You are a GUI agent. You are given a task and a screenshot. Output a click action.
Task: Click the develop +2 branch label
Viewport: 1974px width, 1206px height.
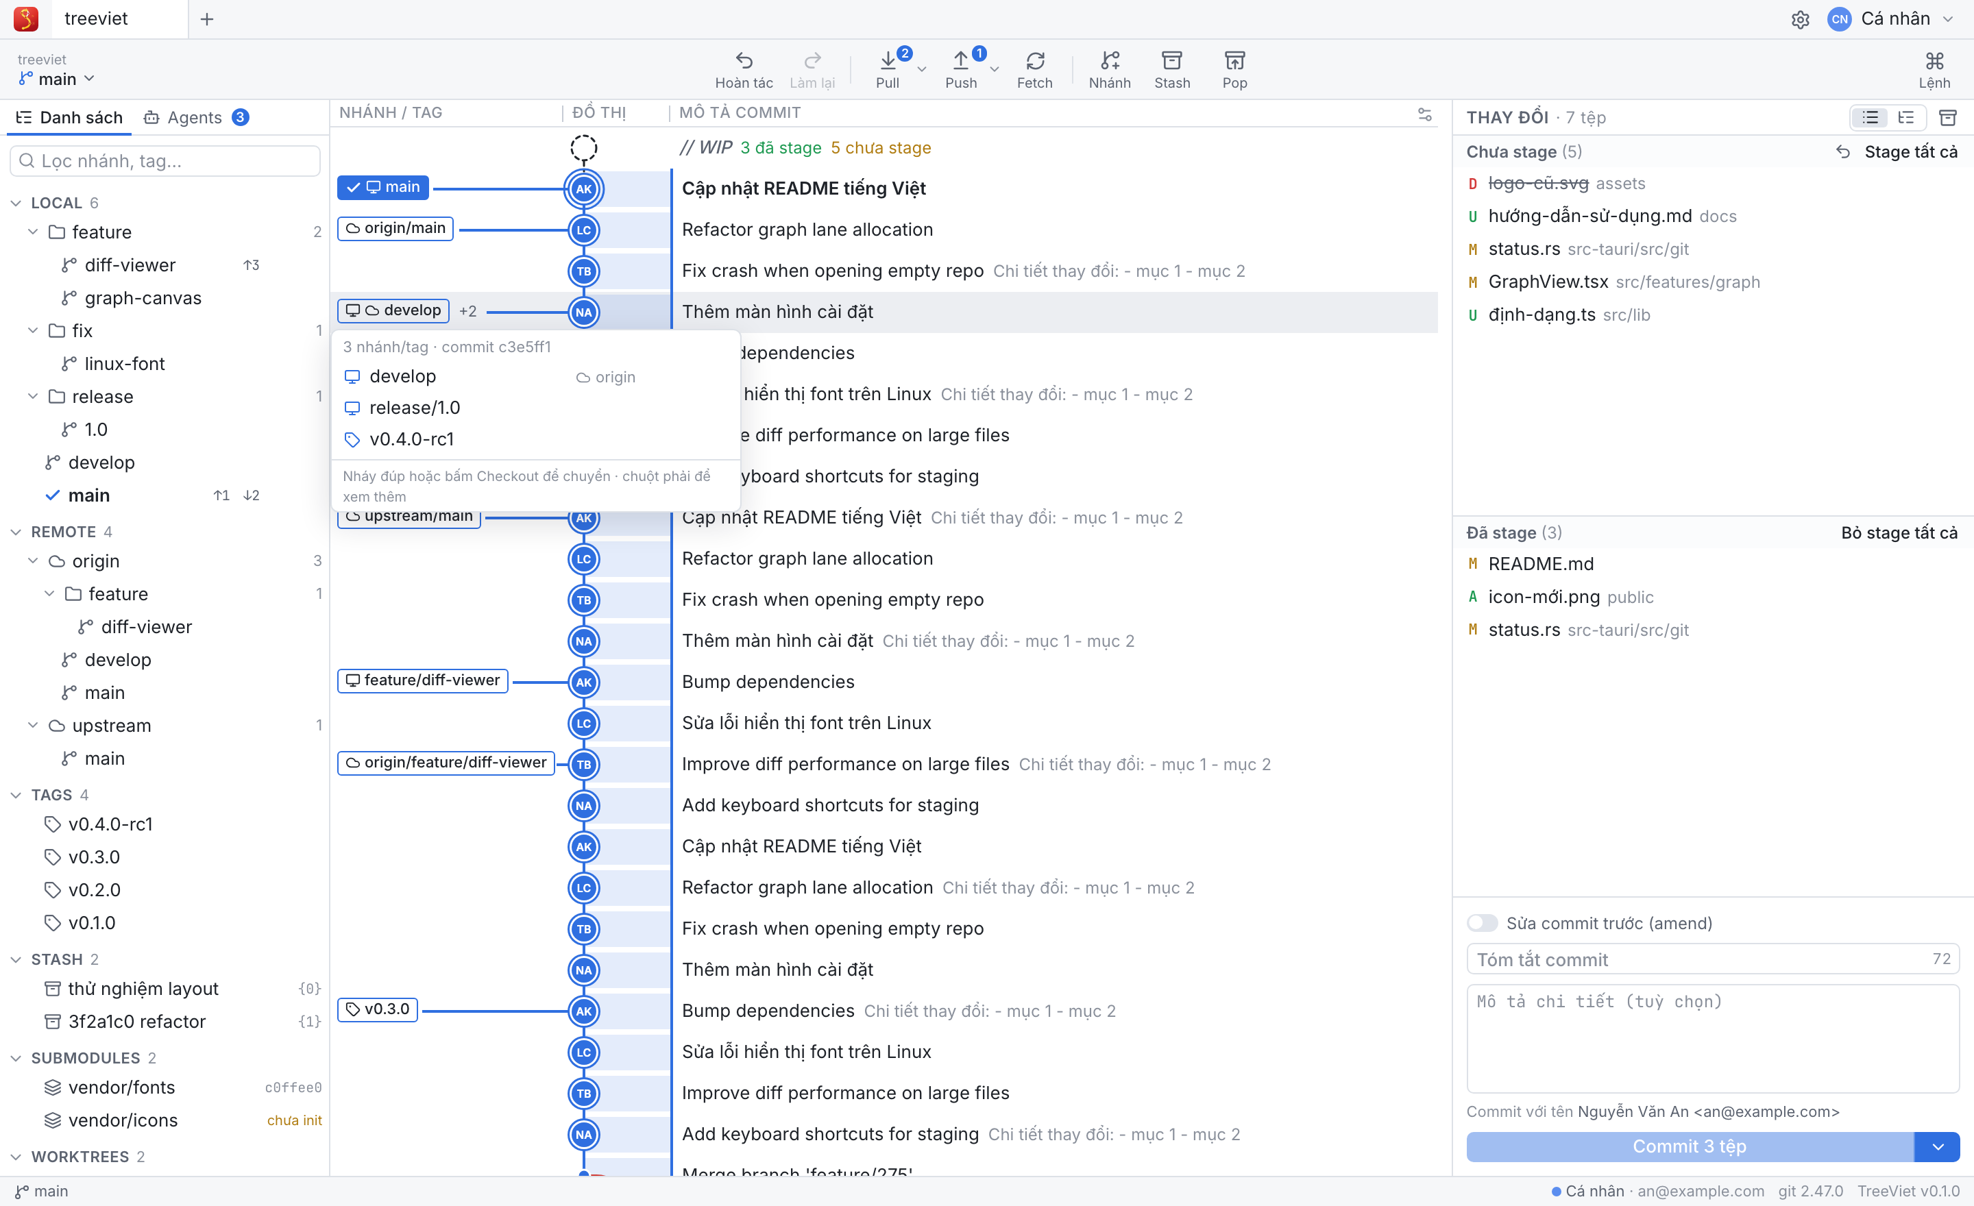pyautogui.click(x=393, y=310)
